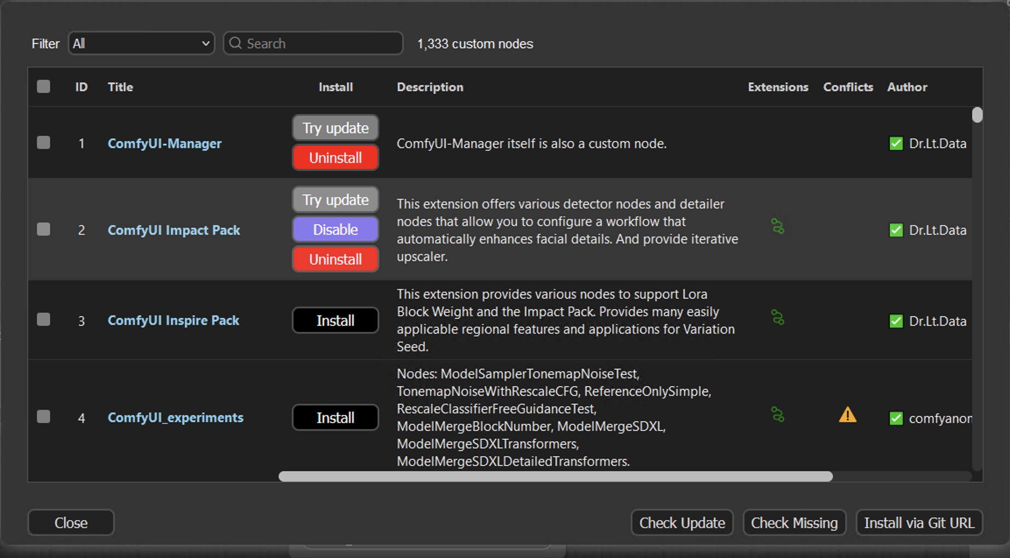Open the ComfyUI-Manager title link
The width and height of the screenshot is (1010, 558).
(x=165, y=144)
